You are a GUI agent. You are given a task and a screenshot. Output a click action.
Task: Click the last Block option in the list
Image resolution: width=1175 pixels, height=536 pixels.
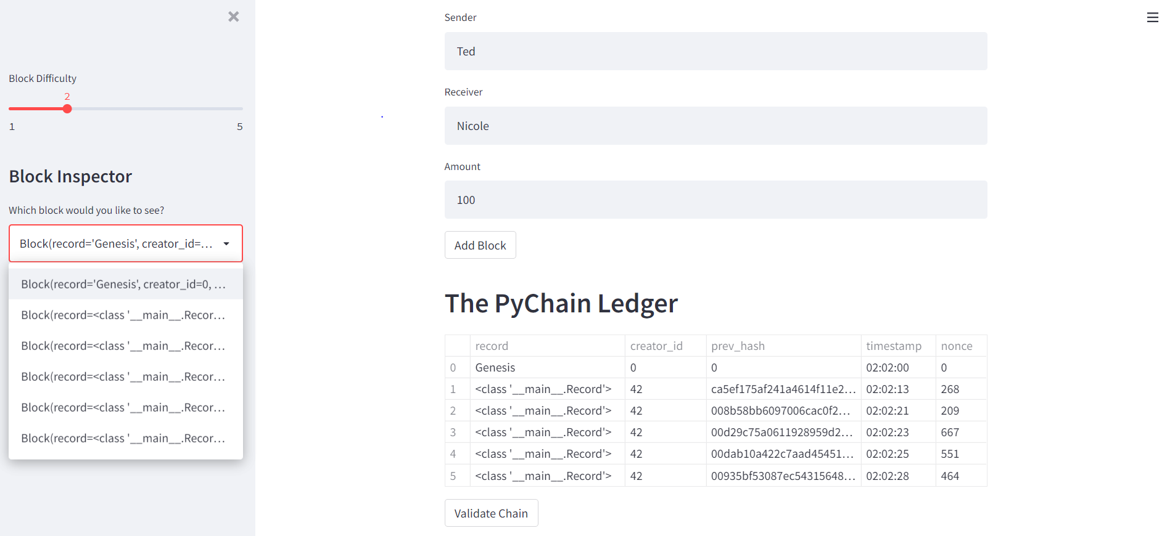pyautogui.click(x=123, y=438)
